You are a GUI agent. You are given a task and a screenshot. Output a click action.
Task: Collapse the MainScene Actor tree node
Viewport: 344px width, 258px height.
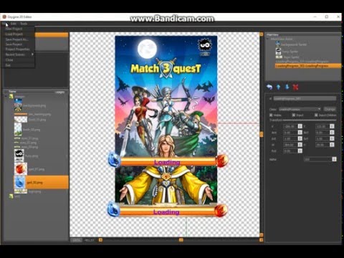[x=268, y=39]
